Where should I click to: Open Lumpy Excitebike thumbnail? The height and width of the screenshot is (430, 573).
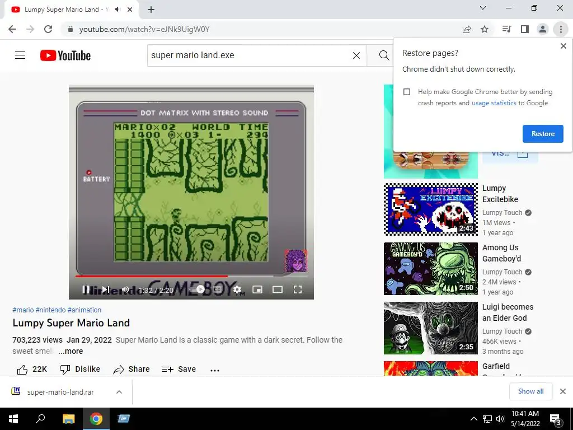431,209
